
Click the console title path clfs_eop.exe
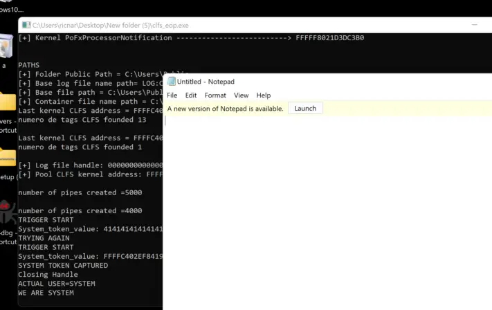tap(111, 26)
